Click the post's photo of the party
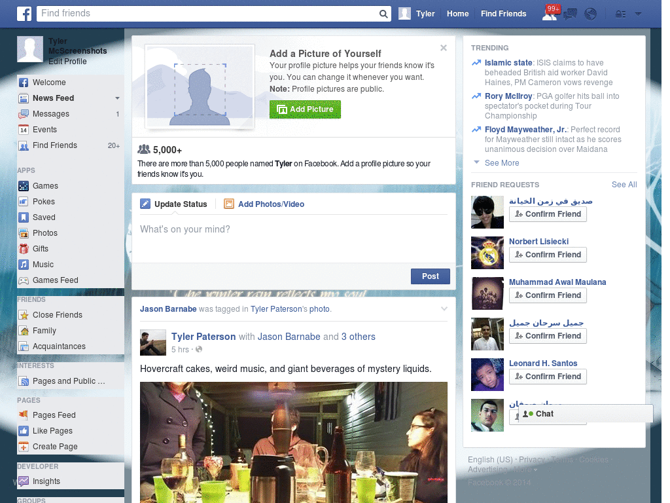This screenshot has height=503, width=670. pos(294,442)
